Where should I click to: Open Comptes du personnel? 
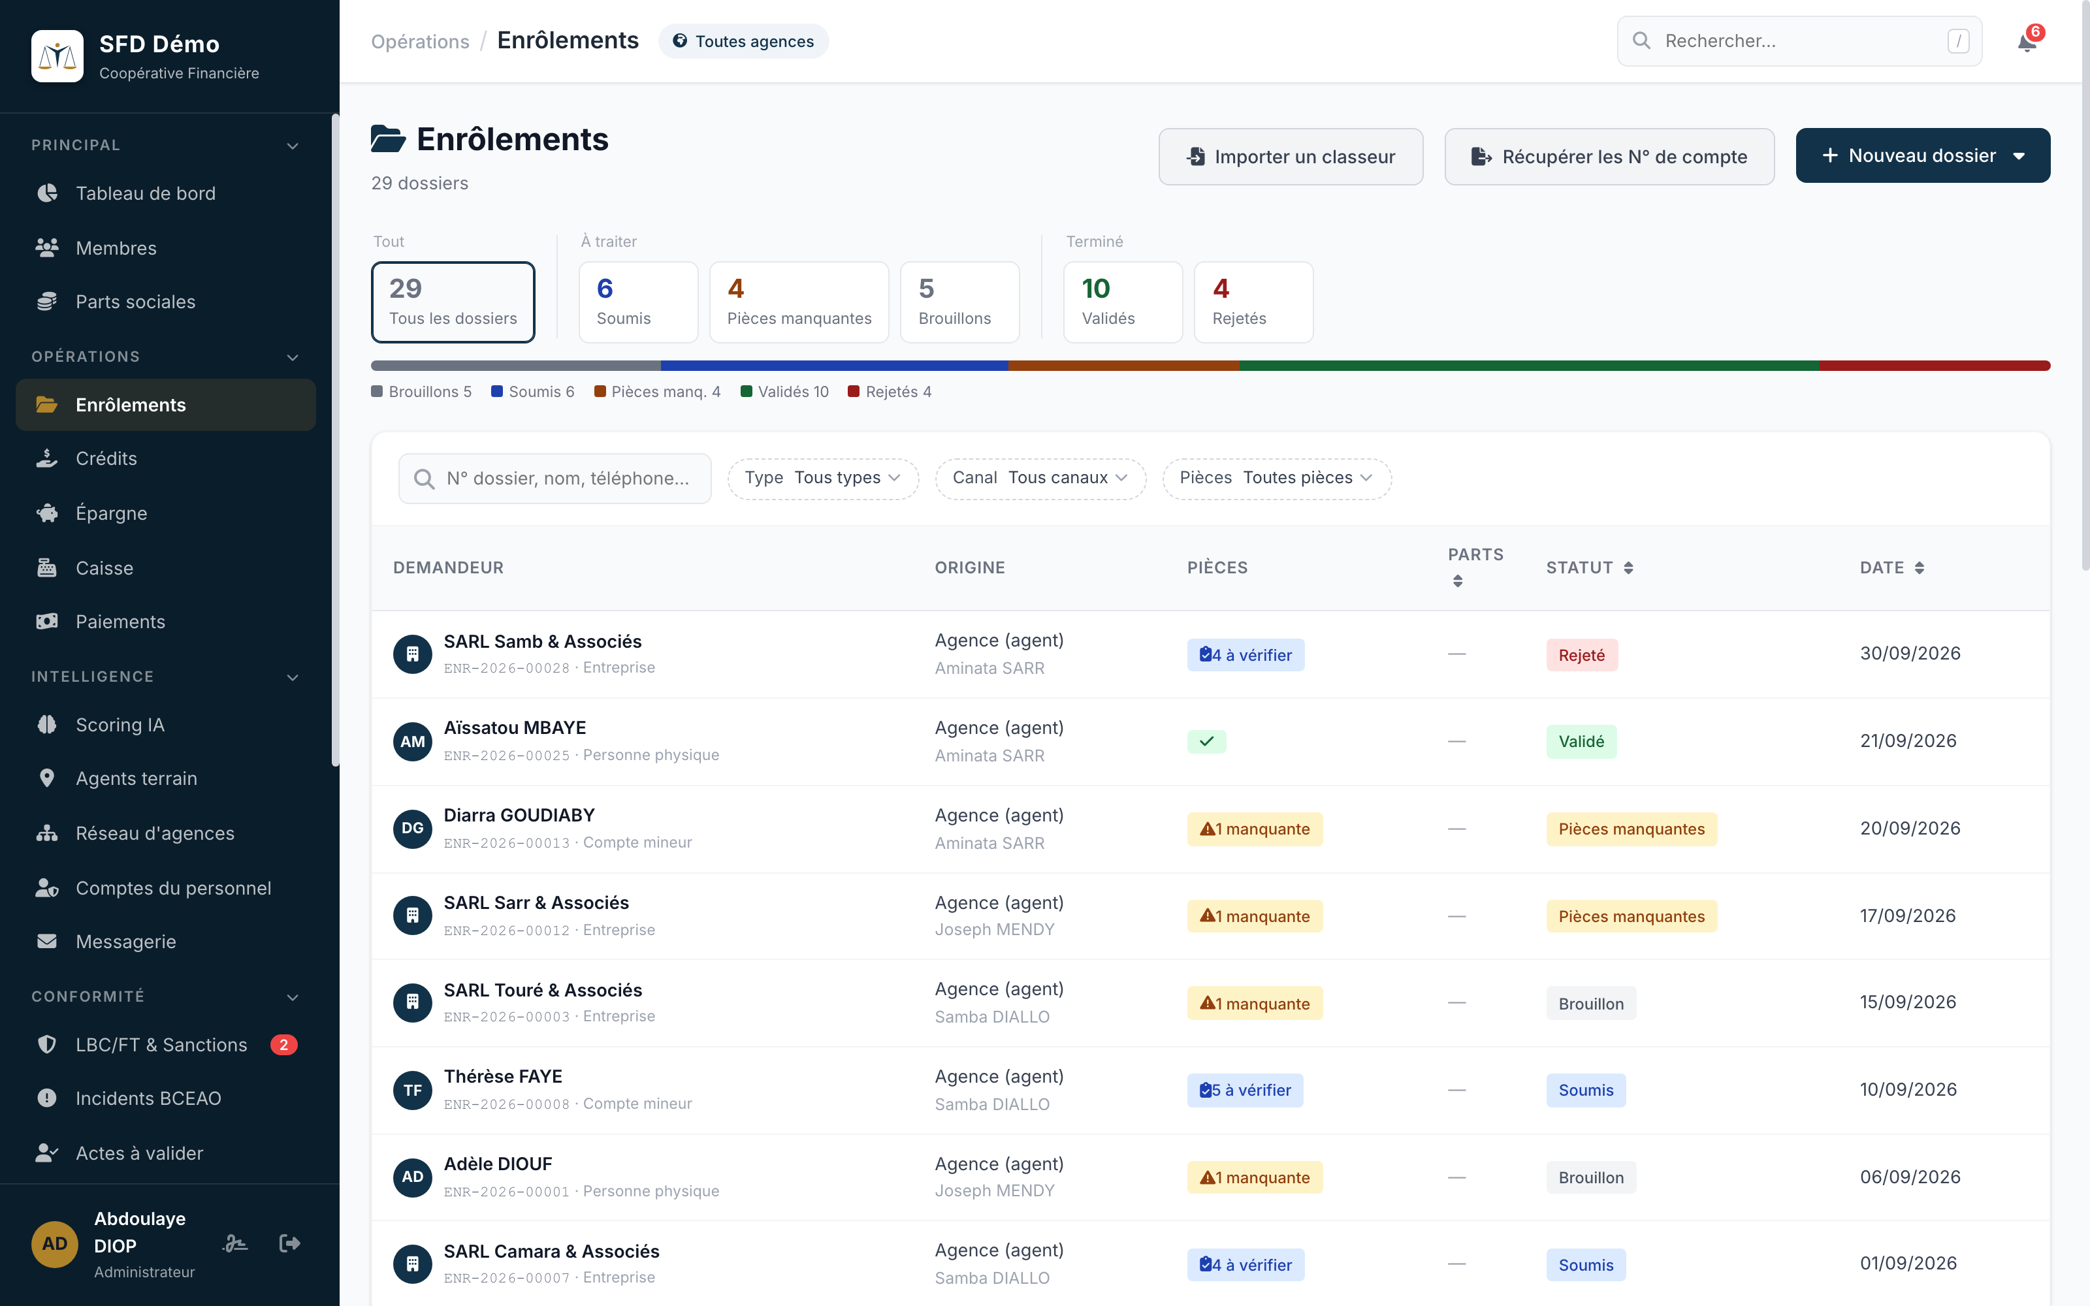[166, 888]
